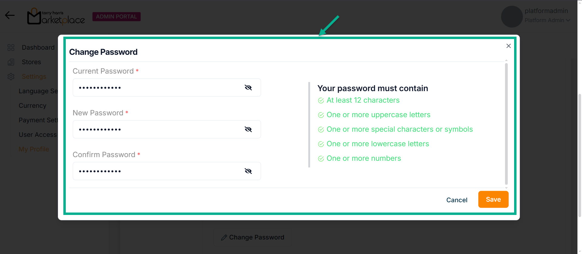Save the new password
Image resolution: width=582 pixels, height=254 pixels.
(x=493, y=200)
